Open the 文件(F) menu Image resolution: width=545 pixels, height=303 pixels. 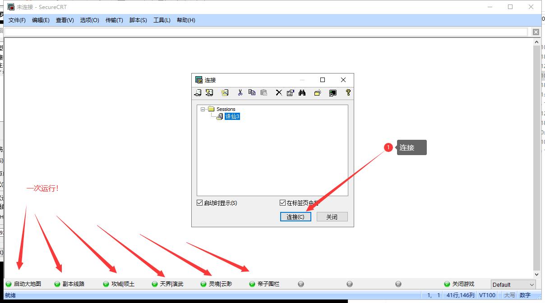17,20
